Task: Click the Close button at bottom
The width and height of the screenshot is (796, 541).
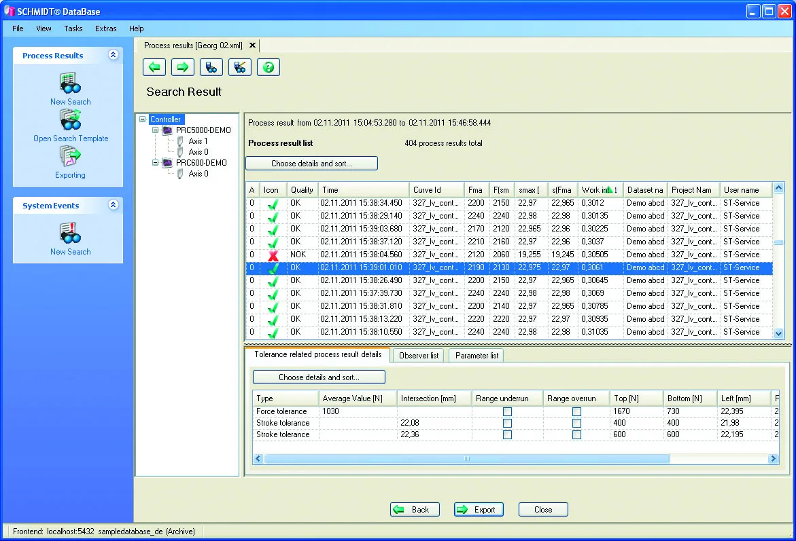Action: tap(543, 510)
